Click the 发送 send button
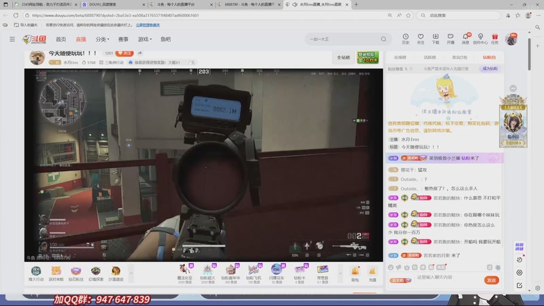Image resolution: width=544 pixels, height=306 pixels. point(491,280)
